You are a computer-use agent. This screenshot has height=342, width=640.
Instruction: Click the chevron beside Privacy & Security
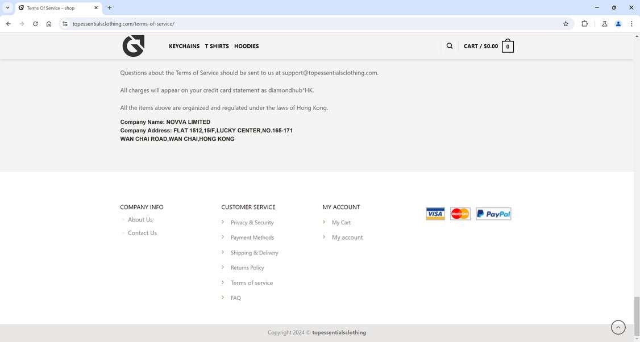pos(223,222)
